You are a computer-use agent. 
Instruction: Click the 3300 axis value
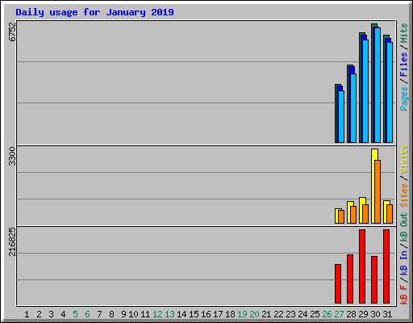tap(12, 156)
